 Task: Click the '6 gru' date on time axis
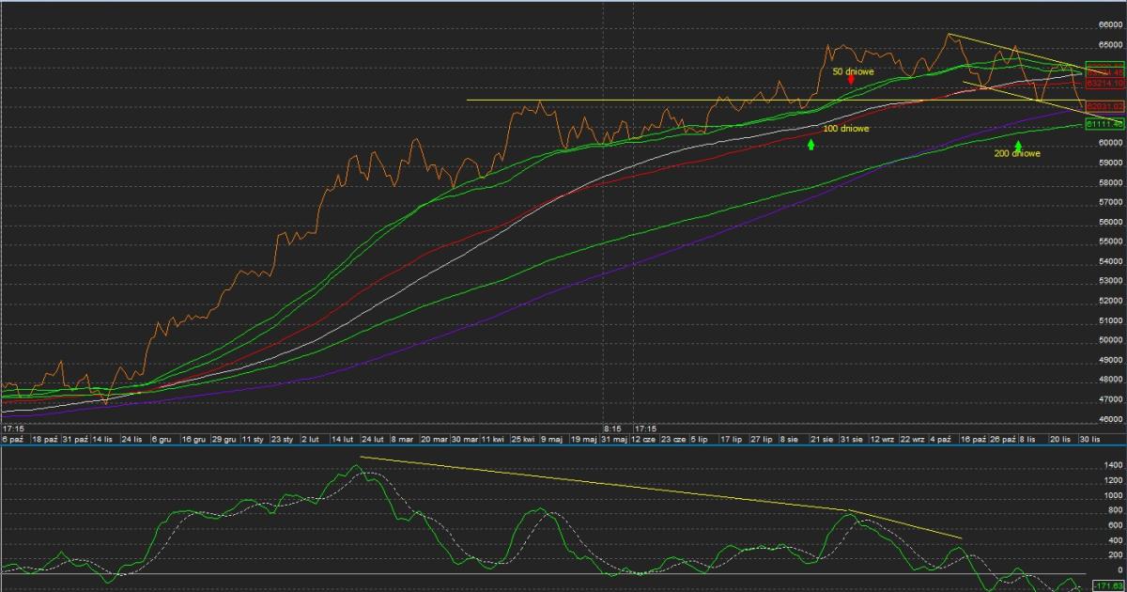[160, 439]
